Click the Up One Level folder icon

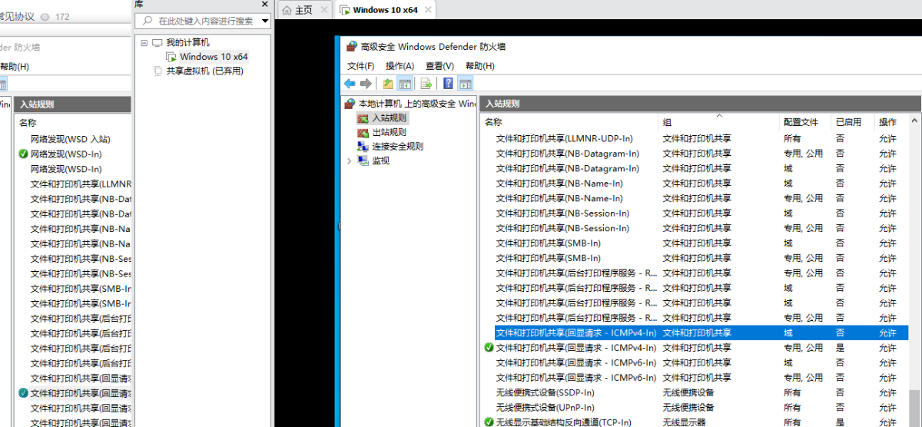pos(388,84)
